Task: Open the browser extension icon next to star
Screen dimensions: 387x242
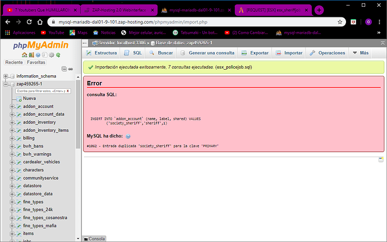Action: 353,22
